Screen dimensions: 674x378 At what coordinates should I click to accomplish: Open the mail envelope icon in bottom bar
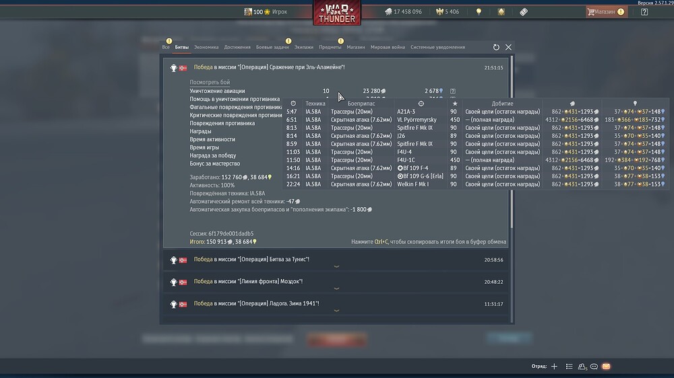click(606, 367)
